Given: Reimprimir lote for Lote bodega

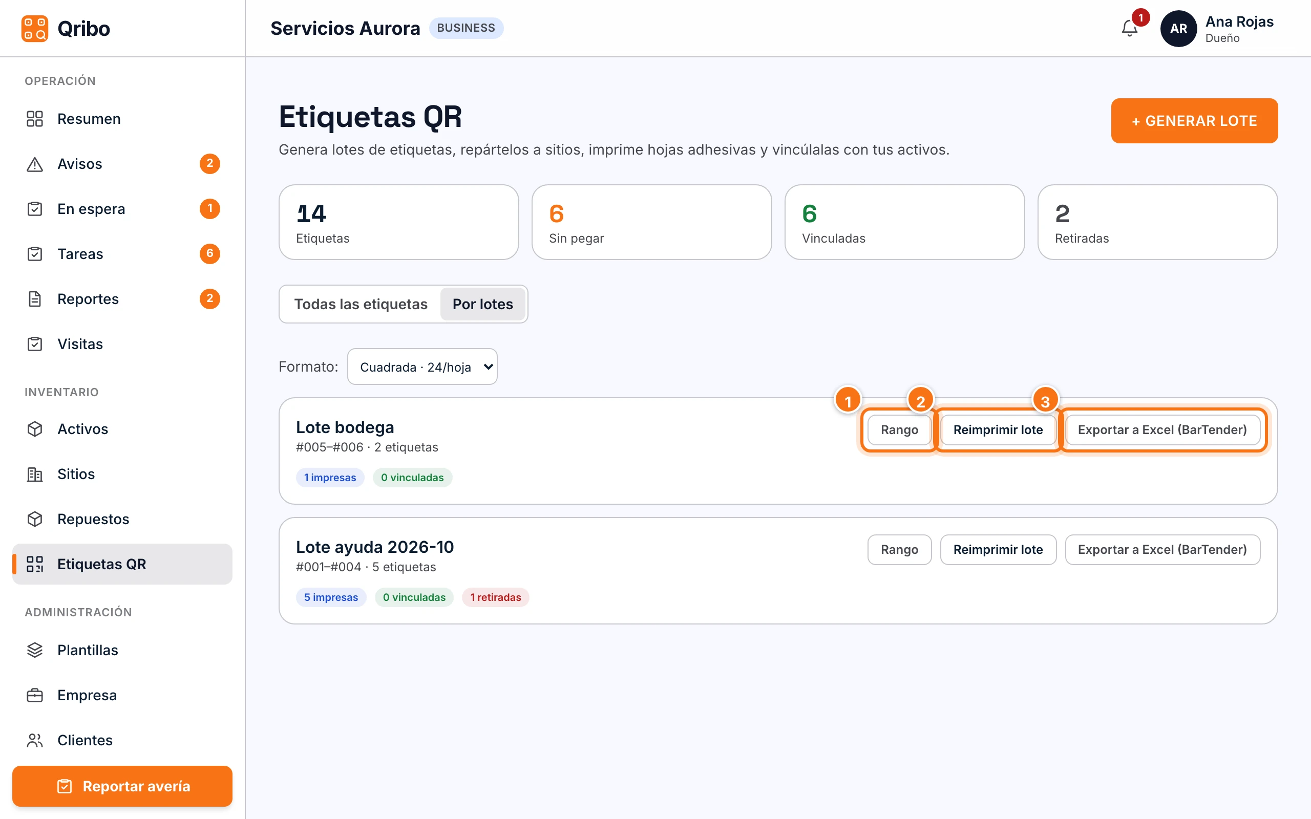Looking at the screenshot, I should [998, 429].
